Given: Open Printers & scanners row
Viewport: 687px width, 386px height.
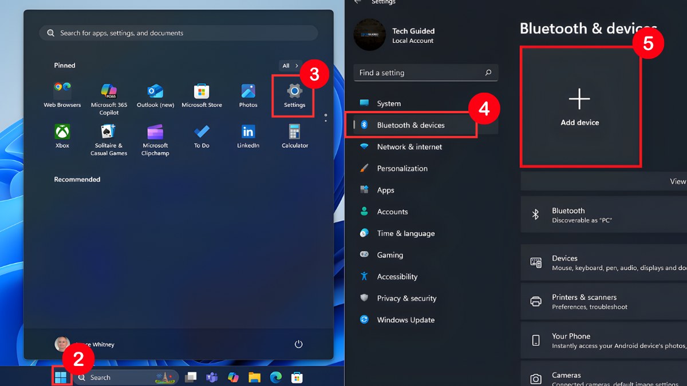Looking at the screenshot, I should (604, 301).
